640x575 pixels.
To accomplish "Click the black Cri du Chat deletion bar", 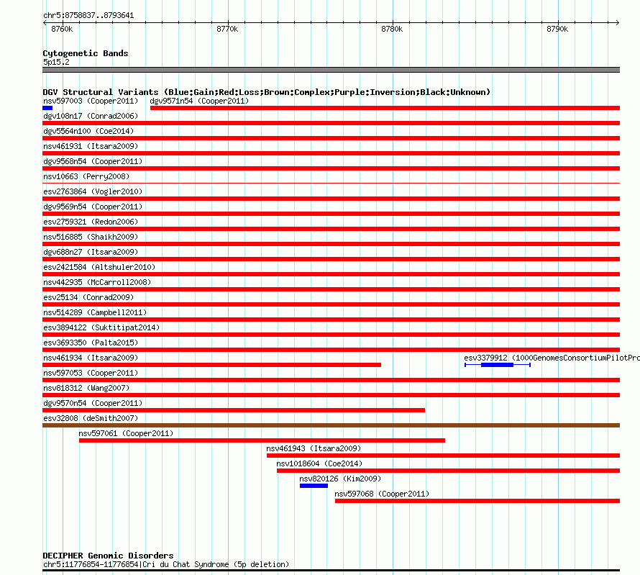I will 331,571.
